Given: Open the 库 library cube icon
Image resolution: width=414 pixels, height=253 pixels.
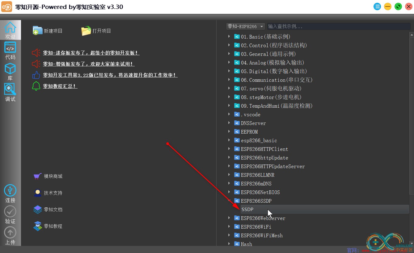Looking at the screenshot, I should pos(10,69).
